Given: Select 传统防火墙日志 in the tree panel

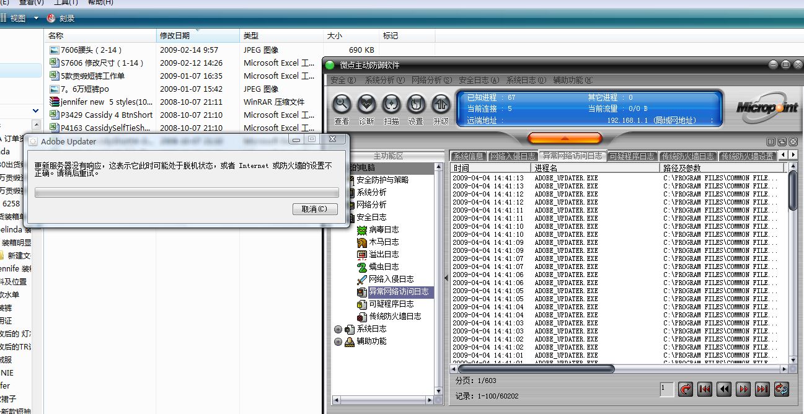Looking at the screenshot, I should [x=389, y=316].
